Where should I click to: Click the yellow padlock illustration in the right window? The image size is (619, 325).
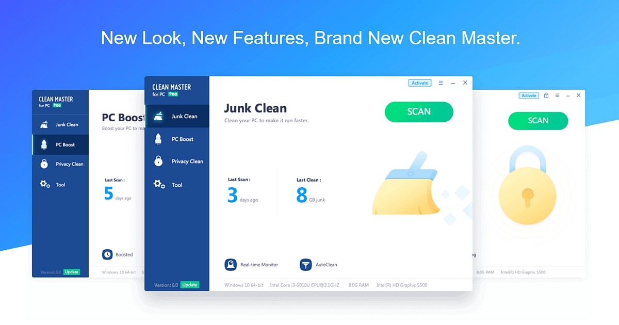tap(527, 185)
